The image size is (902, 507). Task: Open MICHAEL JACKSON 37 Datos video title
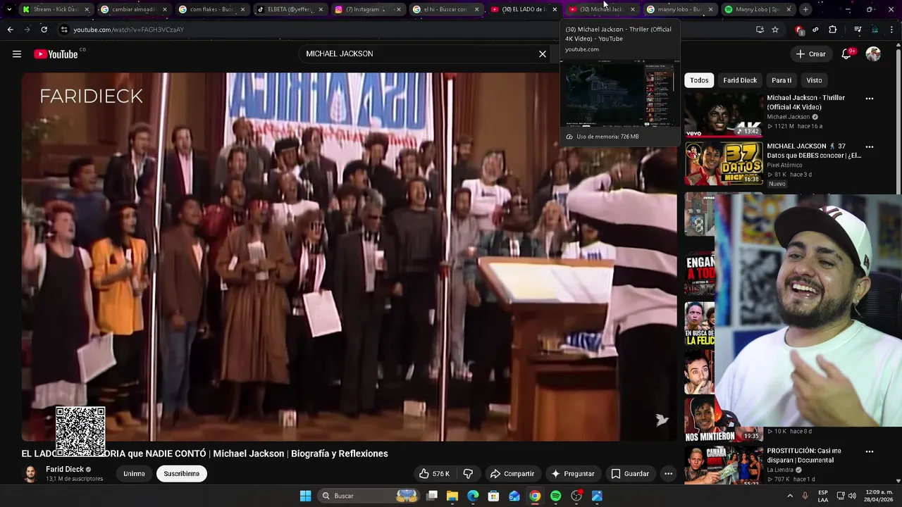click(x=814, y=151)
